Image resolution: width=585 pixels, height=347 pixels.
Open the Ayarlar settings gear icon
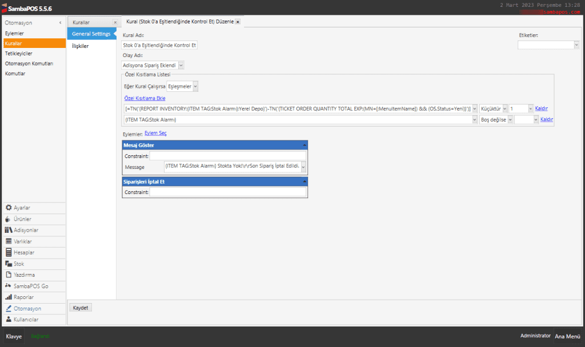[x=9, y=208]
